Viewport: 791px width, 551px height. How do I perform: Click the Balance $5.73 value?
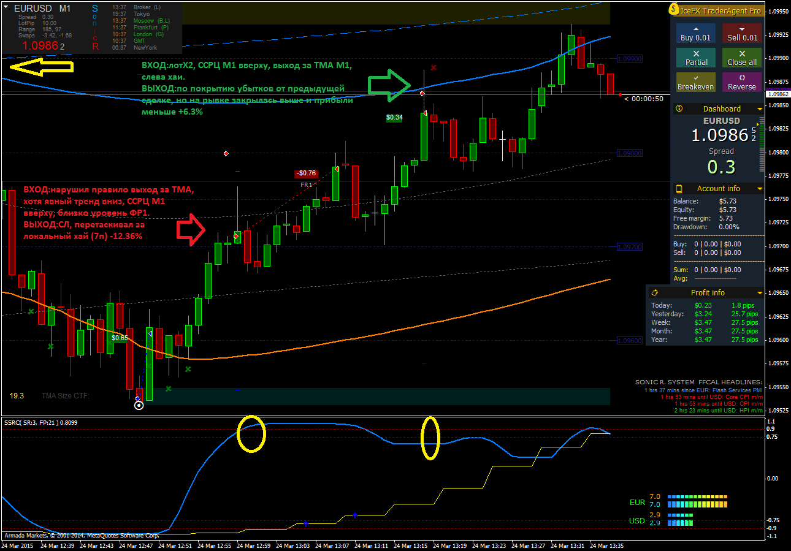click(727, 201)
